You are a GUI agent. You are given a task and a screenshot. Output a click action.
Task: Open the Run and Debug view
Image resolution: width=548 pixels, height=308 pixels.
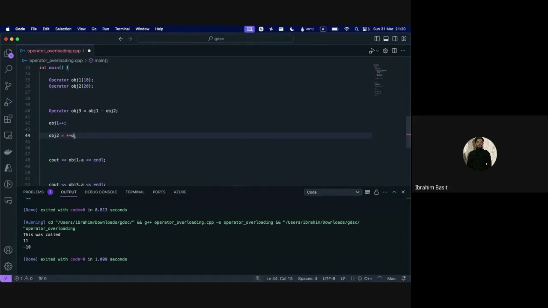tap(8, 102)
